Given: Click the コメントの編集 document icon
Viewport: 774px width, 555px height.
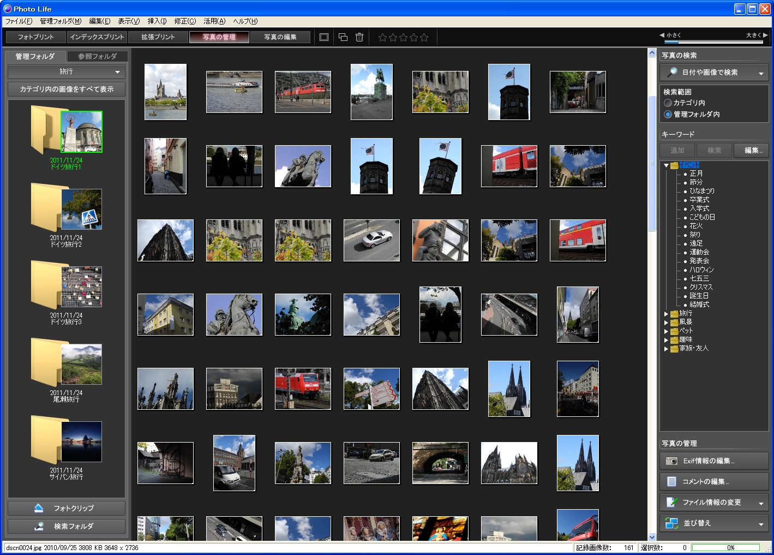Looking at the screenshot, I should [x=672, y=481].
